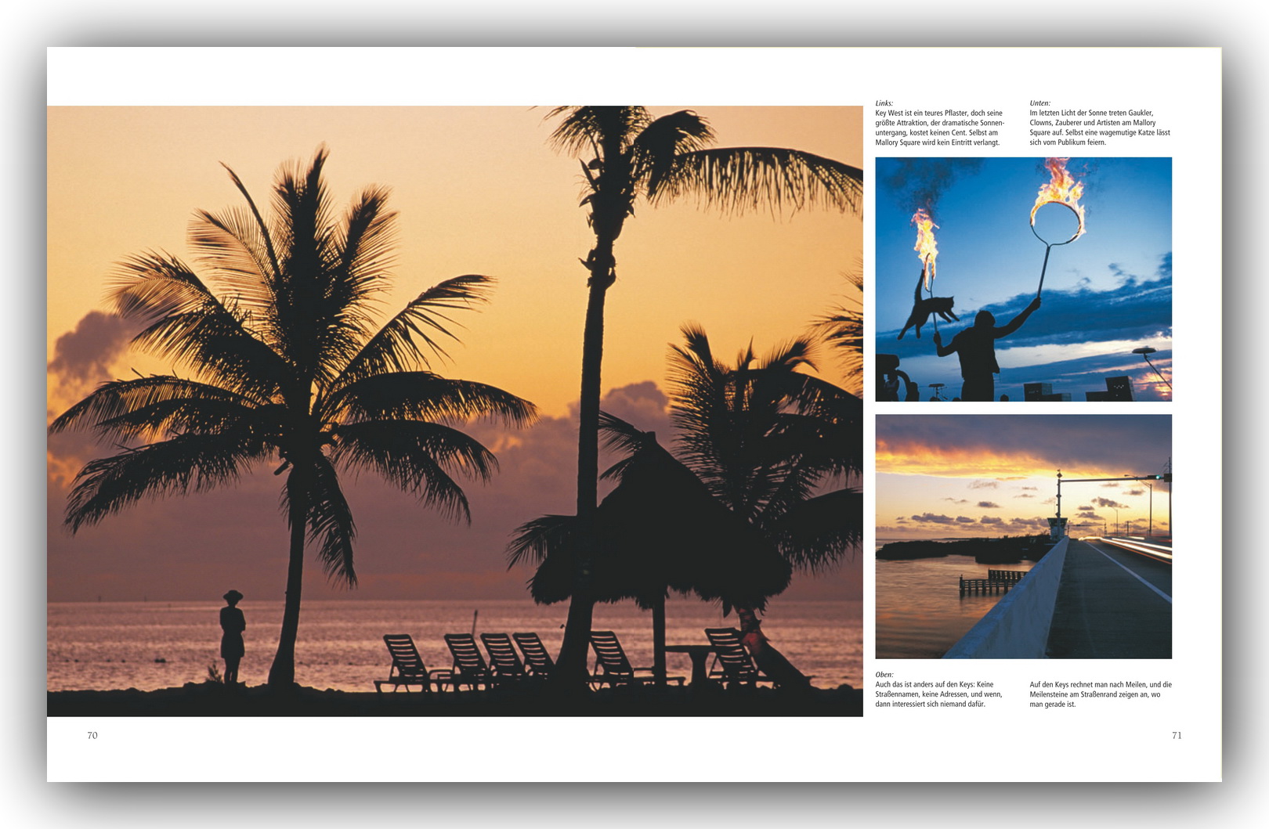
Task: Open the bridge at sunset photo
Action: [1023, 536]
